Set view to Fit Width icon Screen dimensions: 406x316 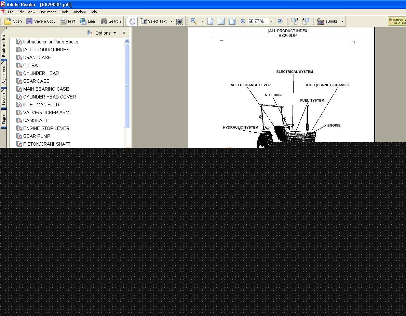pos(232,21)
